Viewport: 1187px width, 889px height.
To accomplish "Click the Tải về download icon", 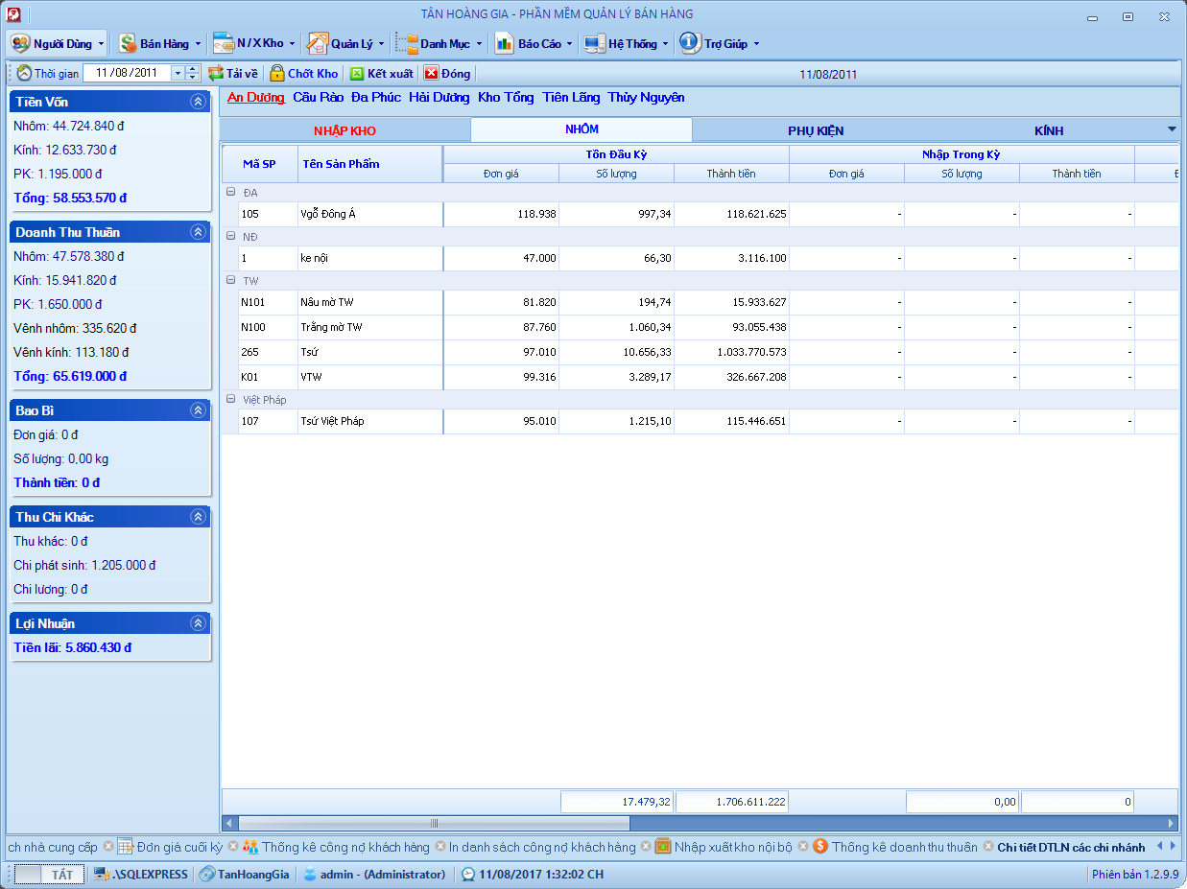I will (216, 73).
